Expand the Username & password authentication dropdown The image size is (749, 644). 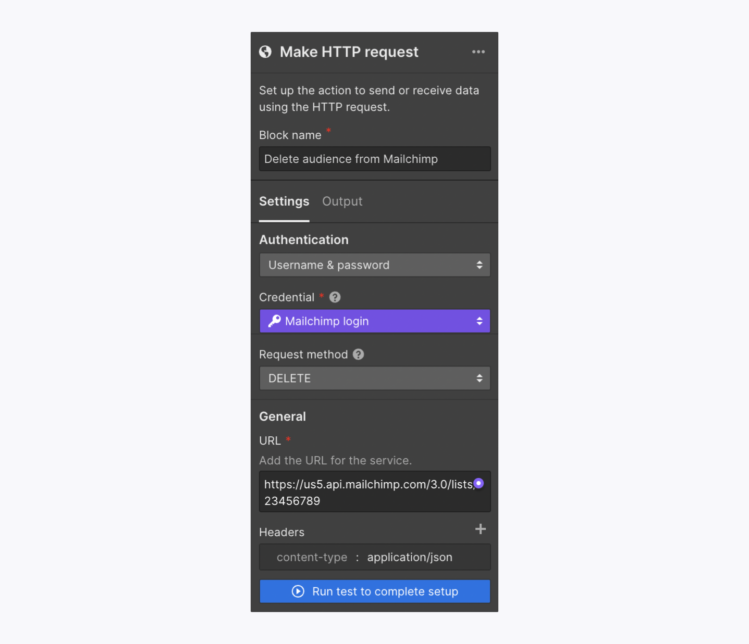375,265
